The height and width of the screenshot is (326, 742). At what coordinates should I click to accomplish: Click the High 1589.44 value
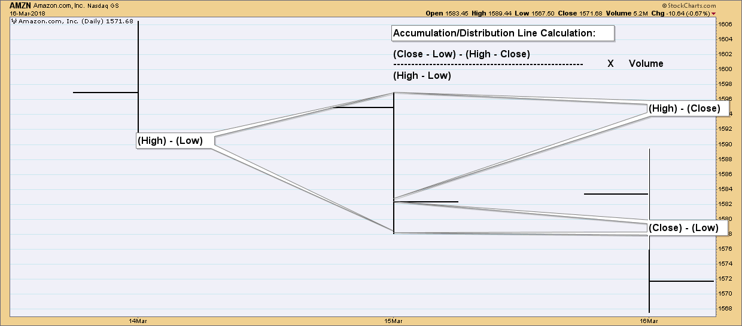pyautogui.click(x=492, y=13)
